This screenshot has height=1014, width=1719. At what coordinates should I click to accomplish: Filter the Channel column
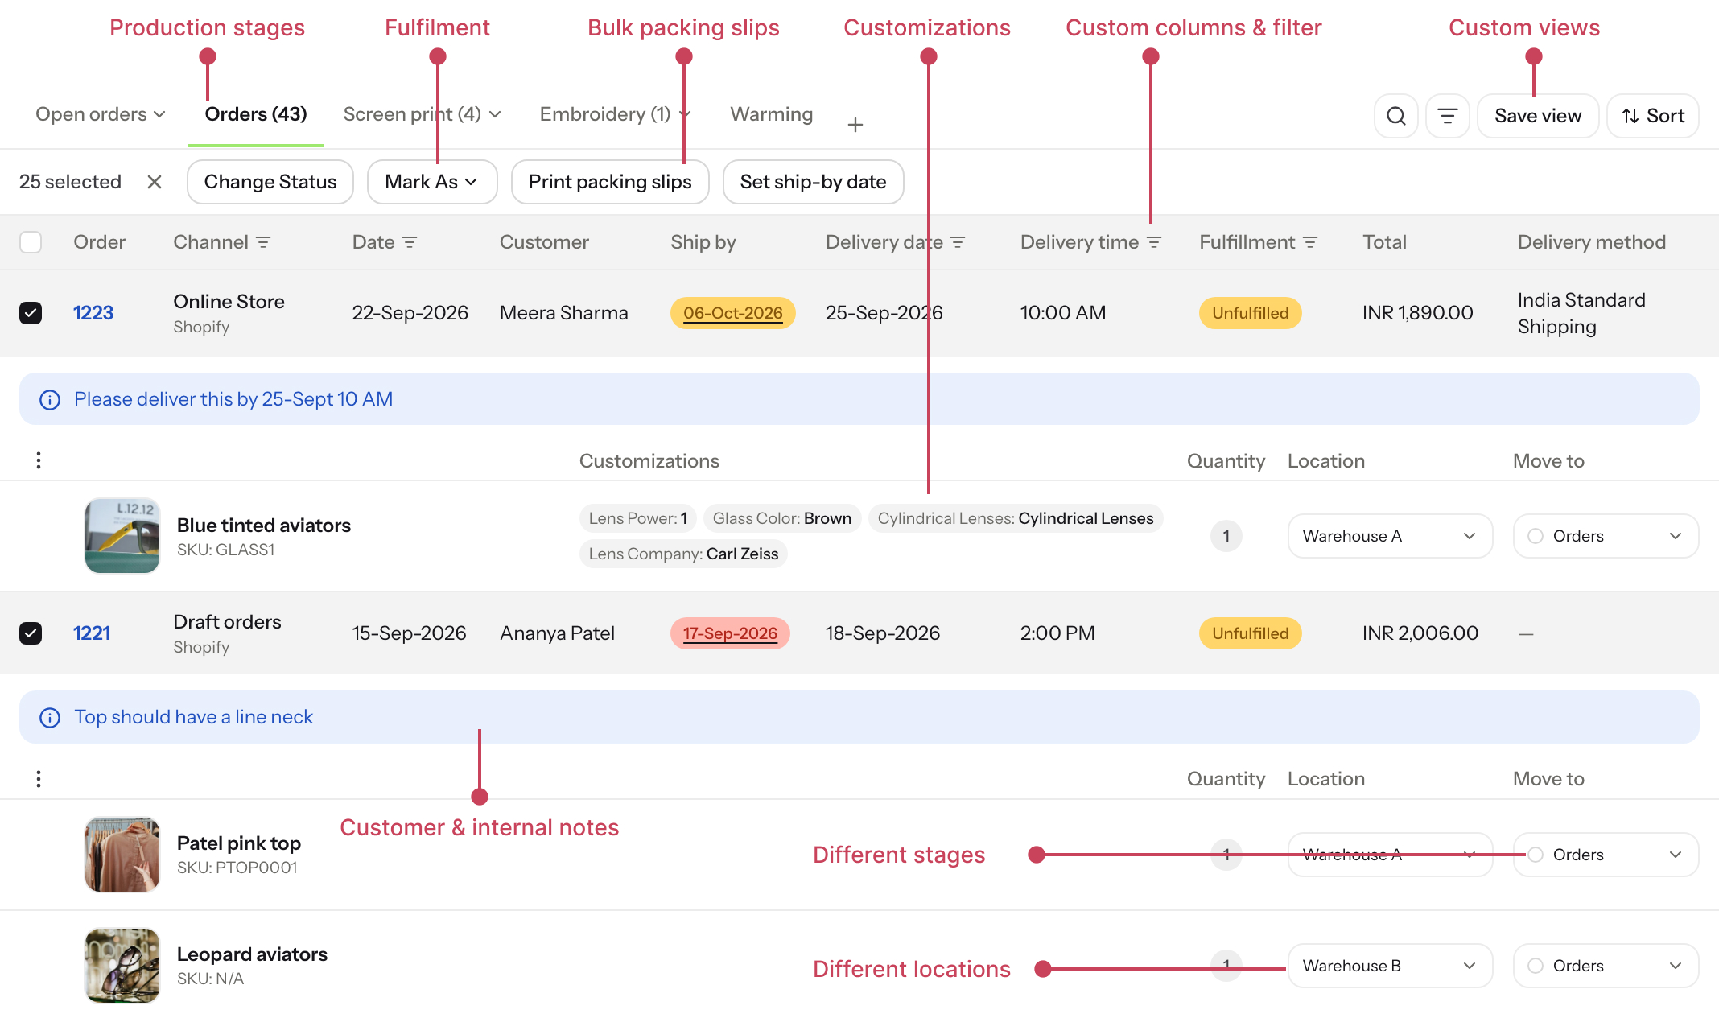click(x=263, y=242)
